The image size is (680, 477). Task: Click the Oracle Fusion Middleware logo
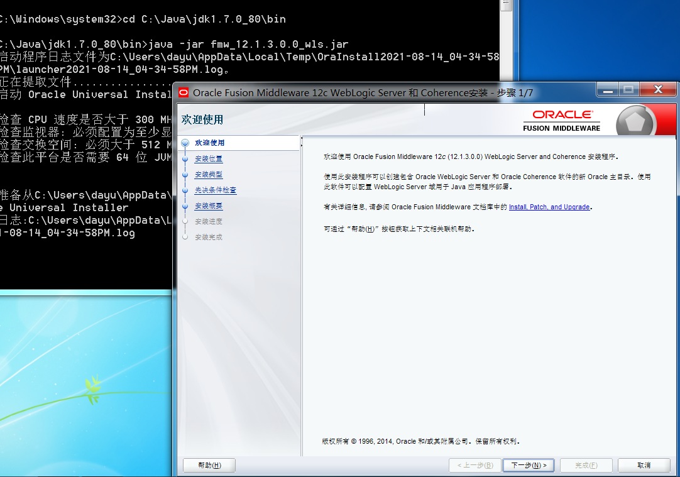562,121
